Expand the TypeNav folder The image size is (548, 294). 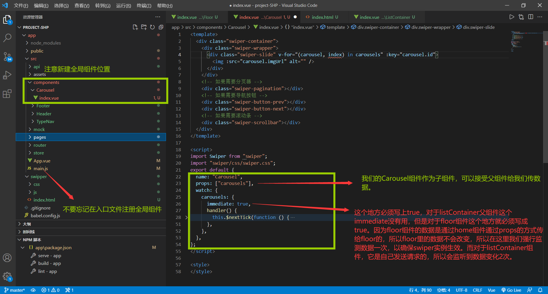[45, 121]
